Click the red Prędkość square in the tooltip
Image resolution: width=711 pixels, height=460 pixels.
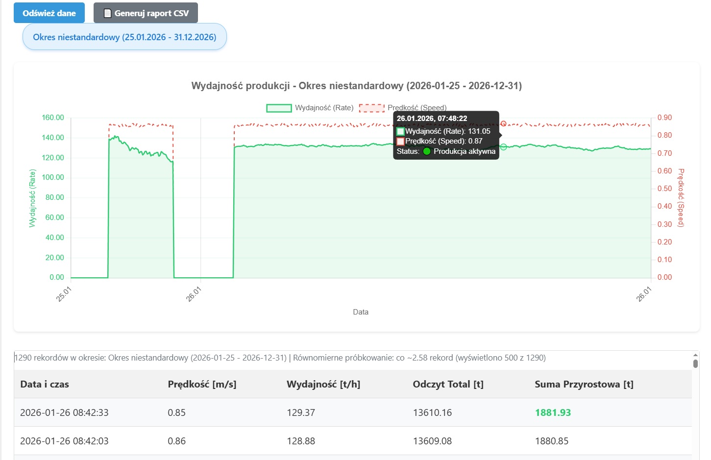point(400,141)
